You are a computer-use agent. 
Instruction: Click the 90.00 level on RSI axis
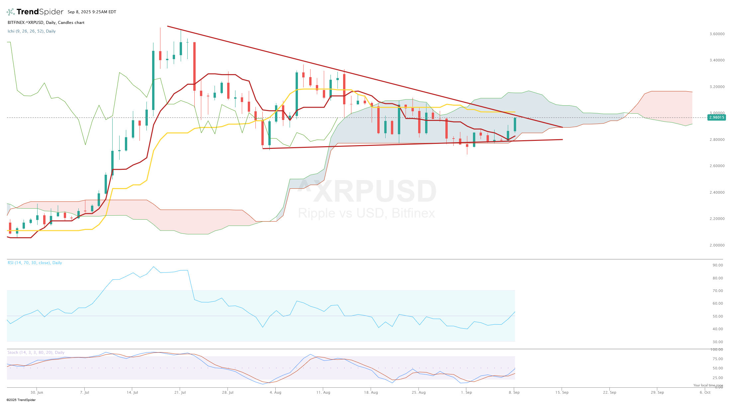717,265
